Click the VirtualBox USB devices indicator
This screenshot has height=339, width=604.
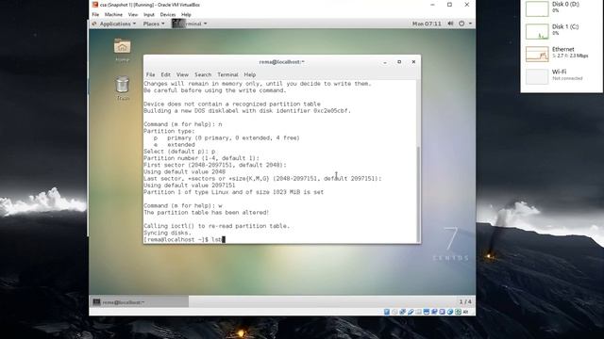[411, 312]
